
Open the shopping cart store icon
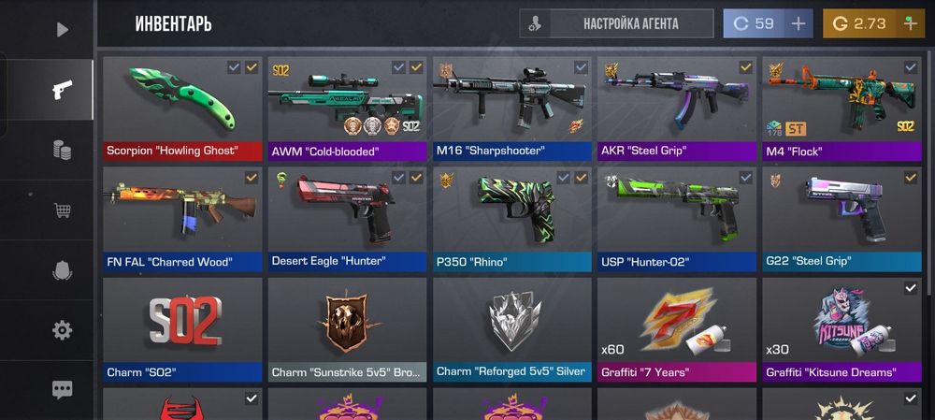62,210
